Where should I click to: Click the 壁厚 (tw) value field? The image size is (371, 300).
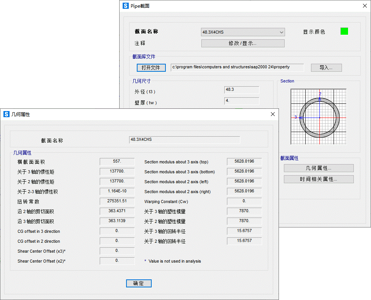[241, 101]
